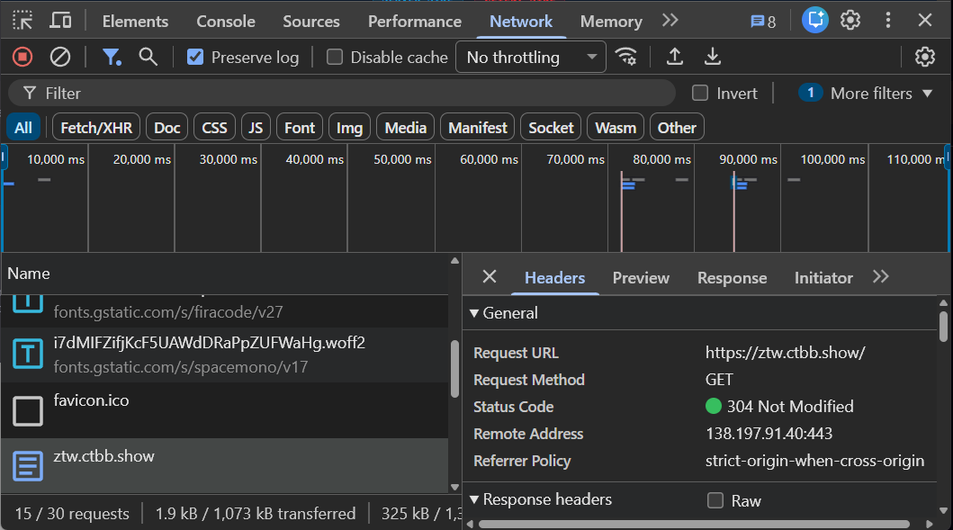
Task: Stop recording network log
Action: 22,57
